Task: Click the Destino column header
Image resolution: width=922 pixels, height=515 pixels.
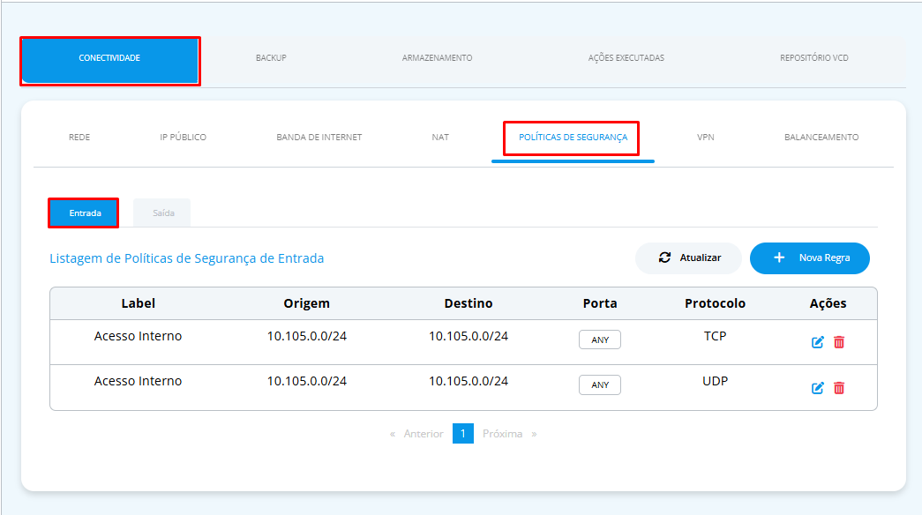Action: click(468, 303)
